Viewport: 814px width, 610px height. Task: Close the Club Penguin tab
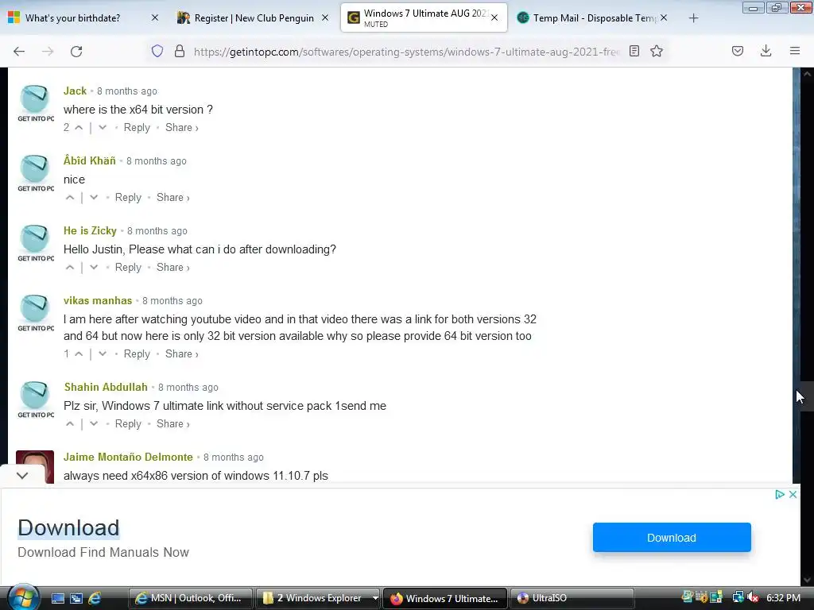point(325,17)
